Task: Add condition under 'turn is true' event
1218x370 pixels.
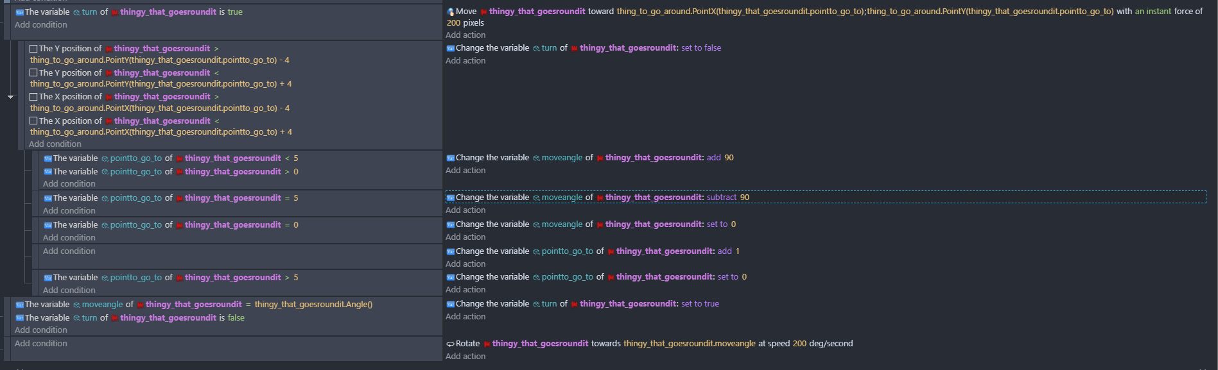Action: 41,25
